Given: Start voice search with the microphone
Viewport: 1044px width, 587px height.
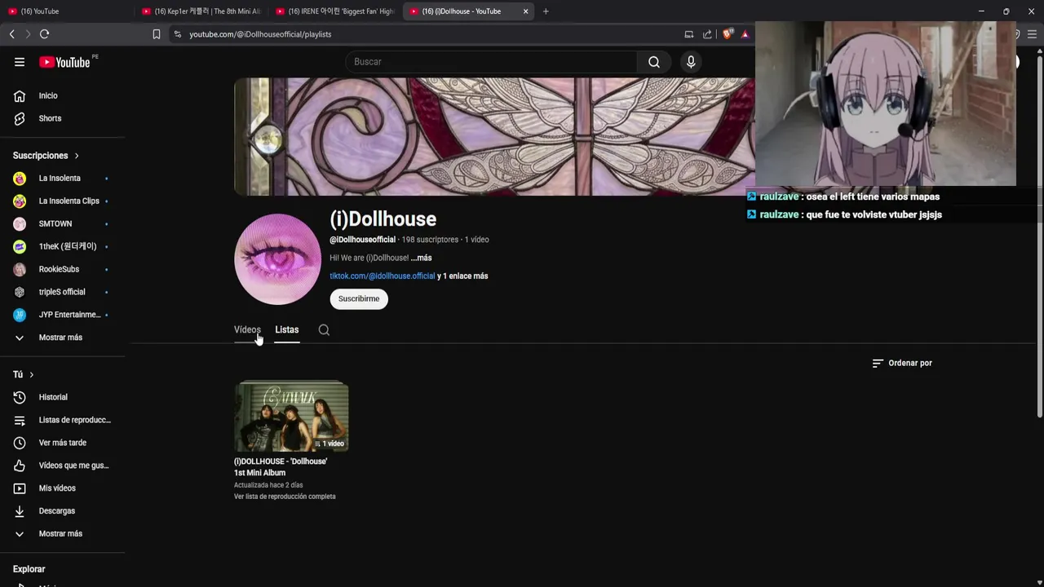Looking at the screenshot, I should coord(691,62).
